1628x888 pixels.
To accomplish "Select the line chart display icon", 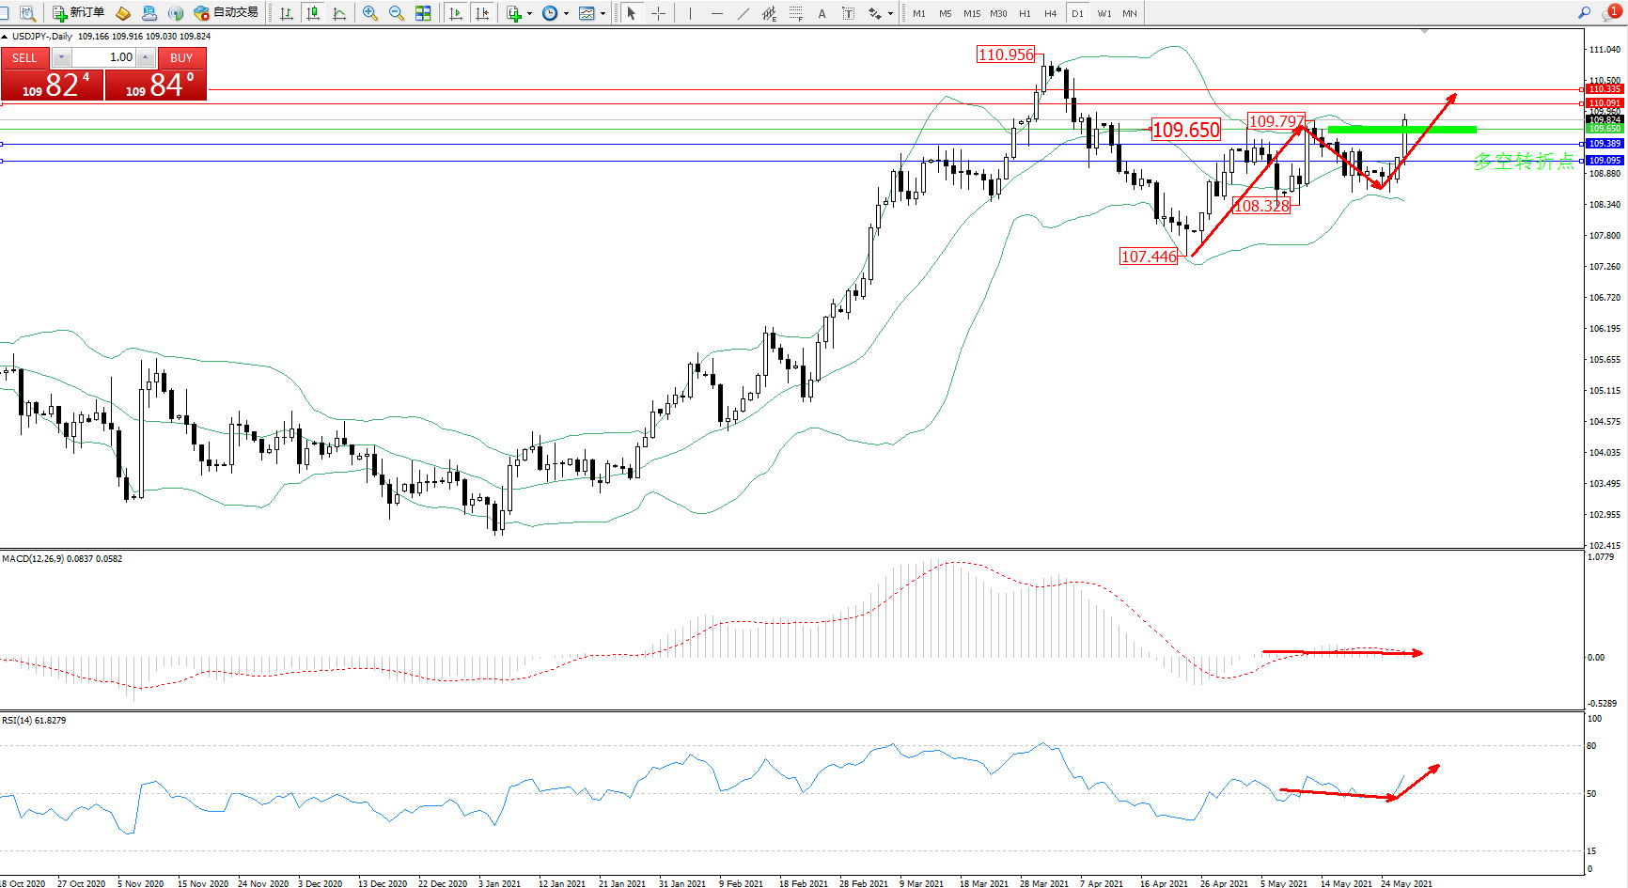I will (339, 13).
